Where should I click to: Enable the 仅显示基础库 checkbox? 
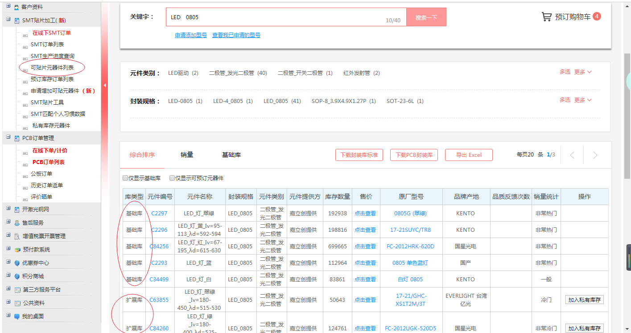pyautogui.click(x=125, y=178)
